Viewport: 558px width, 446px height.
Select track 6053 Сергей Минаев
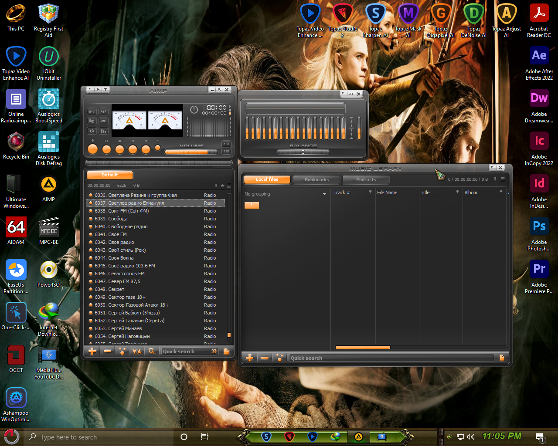(x=156, y=328)
